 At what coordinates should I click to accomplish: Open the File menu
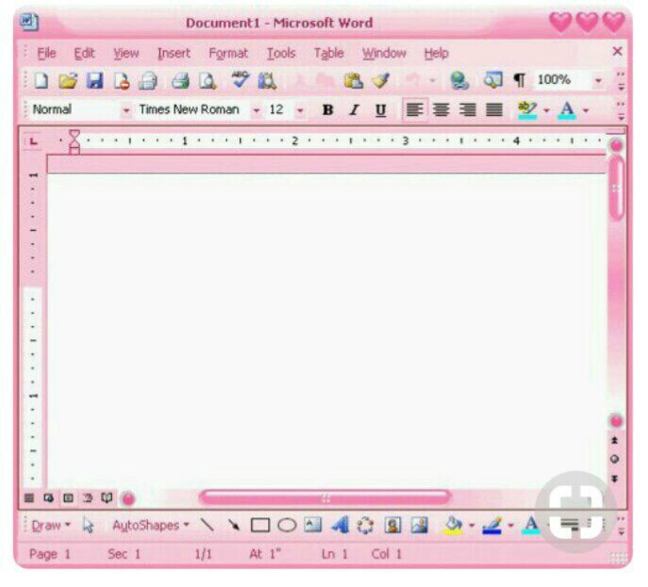[46, 53]
